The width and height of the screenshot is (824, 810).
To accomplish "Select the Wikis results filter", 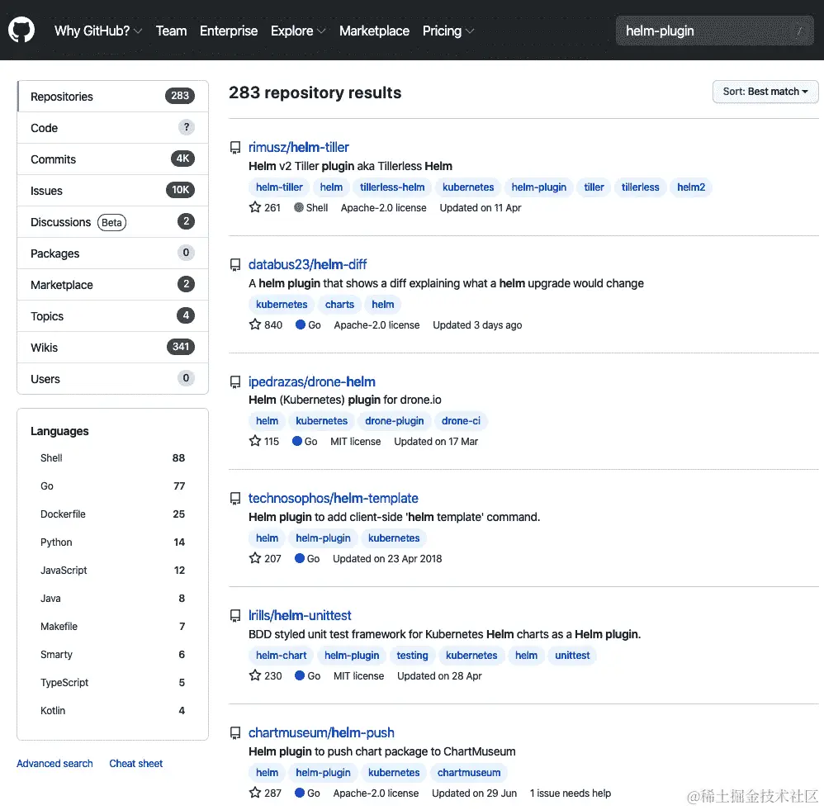I will (x=113, y=348).
